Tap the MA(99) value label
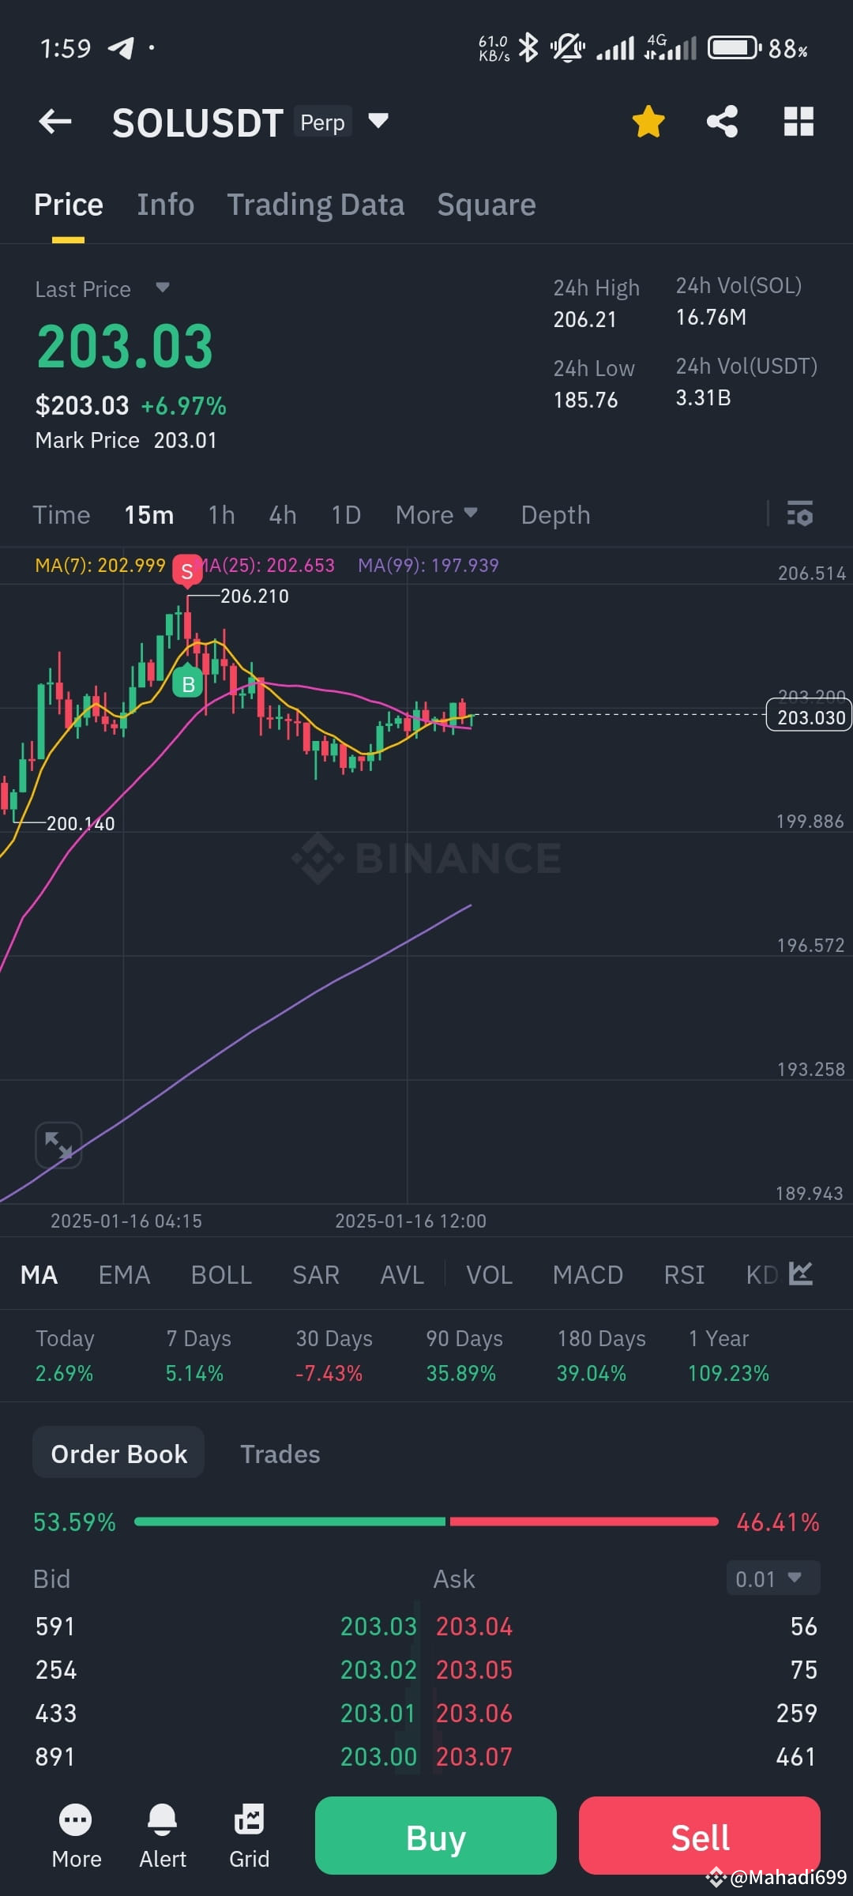 click(x=428, y=565)
